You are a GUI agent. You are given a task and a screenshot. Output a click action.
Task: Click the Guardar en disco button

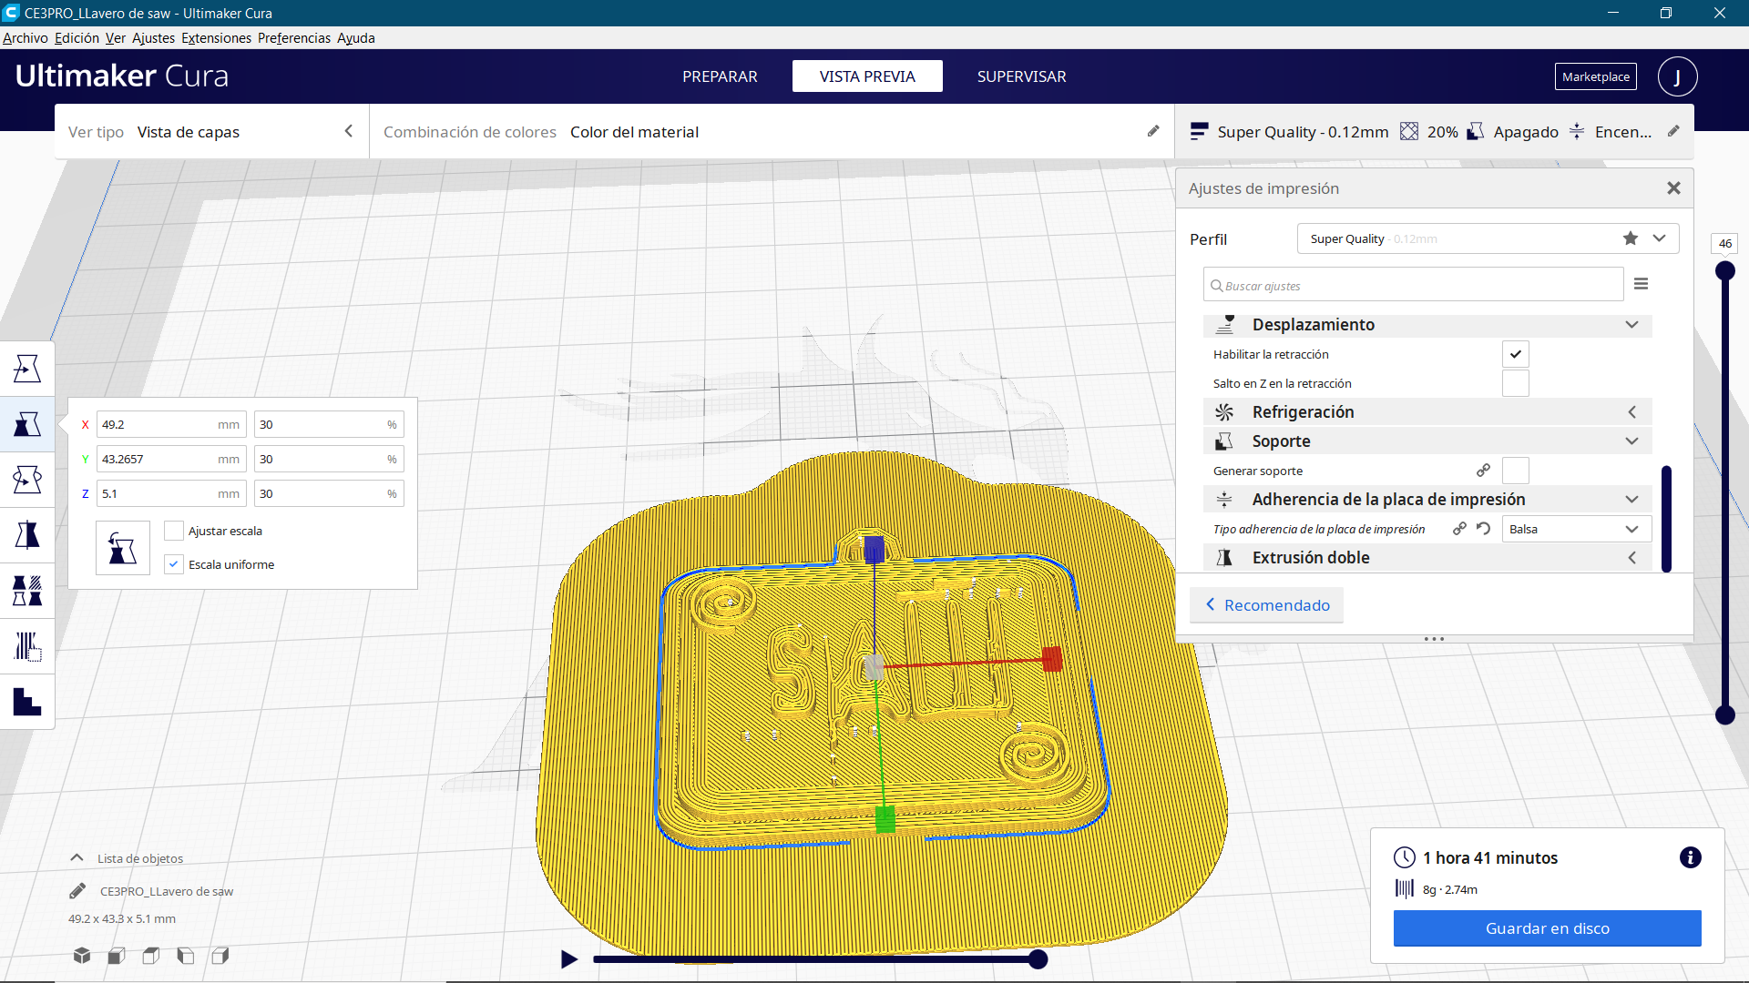(x=1547, y=928)
